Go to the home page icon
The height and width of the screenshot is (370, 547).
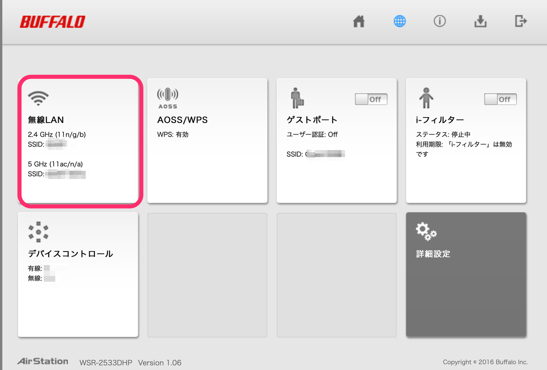tap(359, 21)
